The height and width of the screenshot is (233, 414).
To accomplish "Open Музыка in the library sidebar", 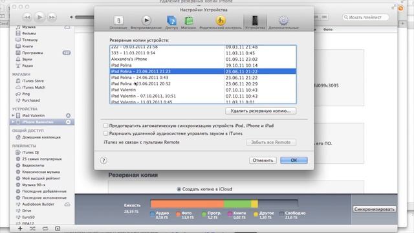I will [28, 27].
